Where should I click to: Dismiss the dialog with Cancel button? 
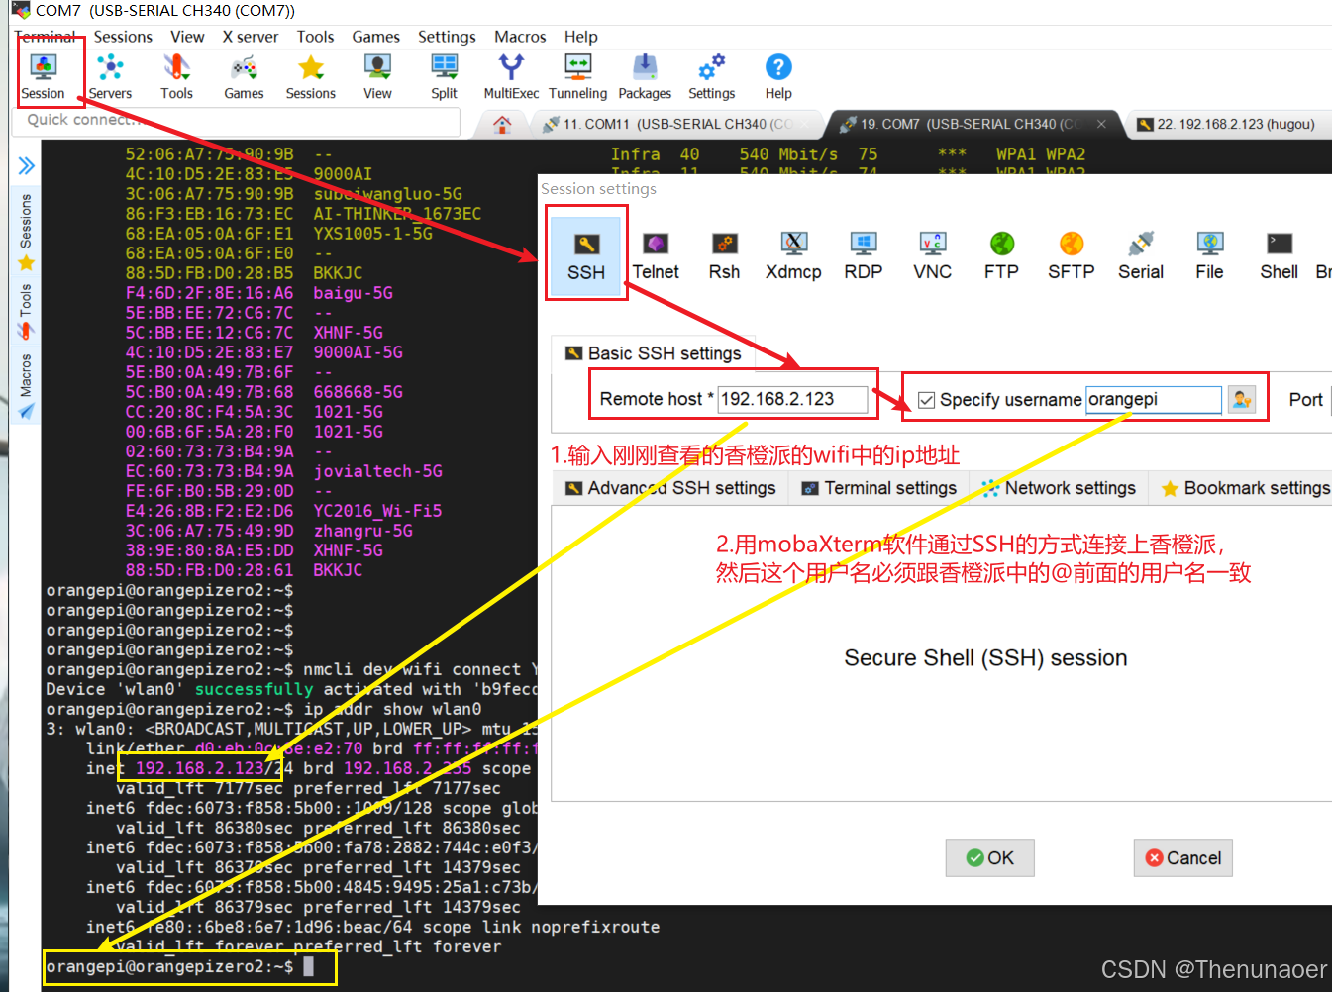[1183, 858]
